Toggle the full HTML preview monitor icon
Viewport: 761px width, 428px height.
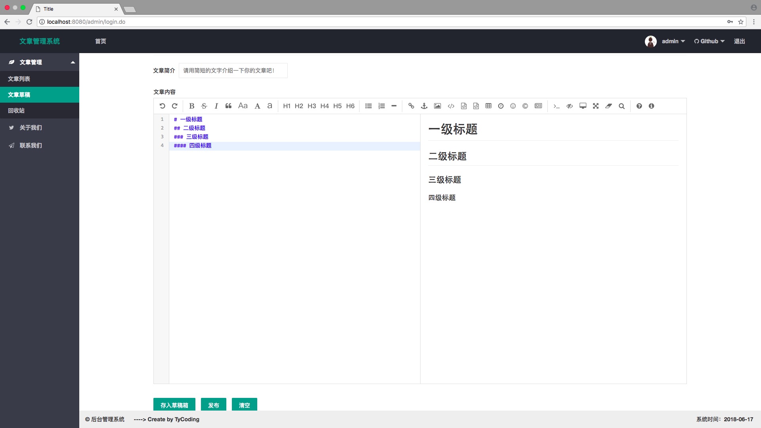tap(583, 106)
